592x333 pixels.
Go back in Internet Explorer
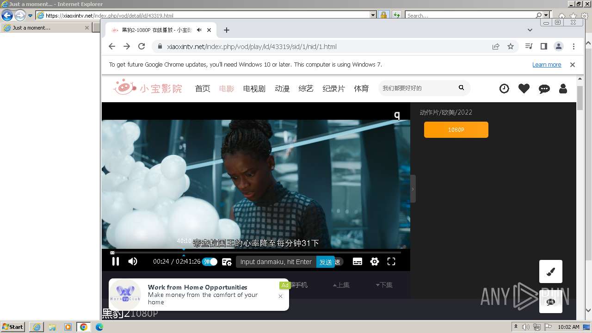(x=7, y=15)
